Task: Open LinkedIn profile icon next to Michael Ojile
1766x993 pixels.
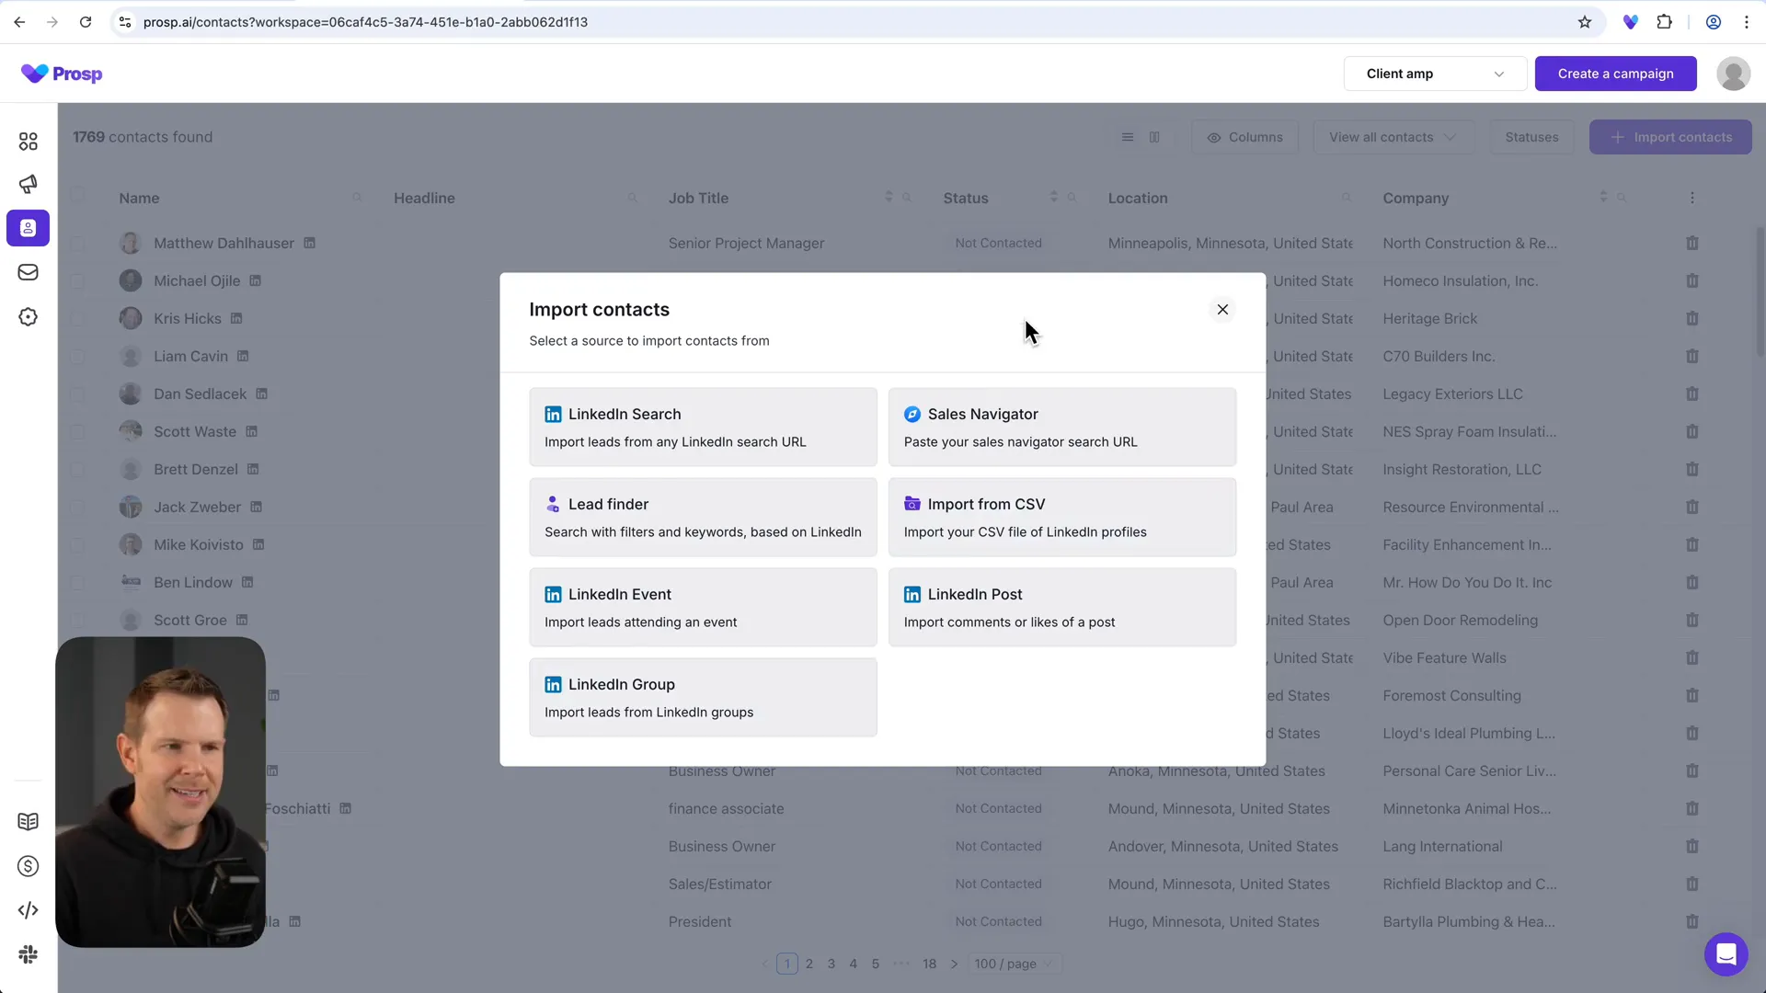Action: pos(255,280)
